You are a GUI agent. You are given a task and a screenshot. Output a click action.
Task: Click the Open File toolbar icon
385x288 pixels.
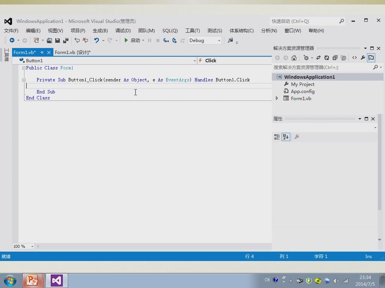[49, 40]
